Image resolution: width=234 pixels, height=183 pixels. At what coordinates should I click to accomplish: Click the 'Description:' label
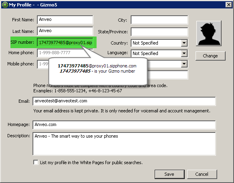click(19, 136)
